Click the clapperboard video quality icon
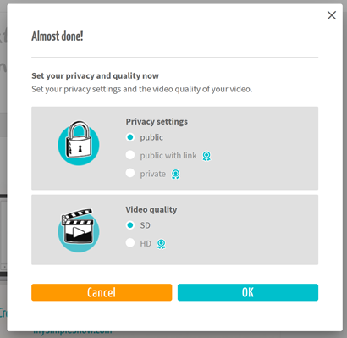Screen dimensions: 347x338 coord(79,230)
